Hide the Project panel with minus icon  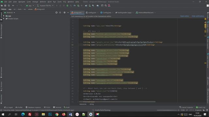point(68,12)
